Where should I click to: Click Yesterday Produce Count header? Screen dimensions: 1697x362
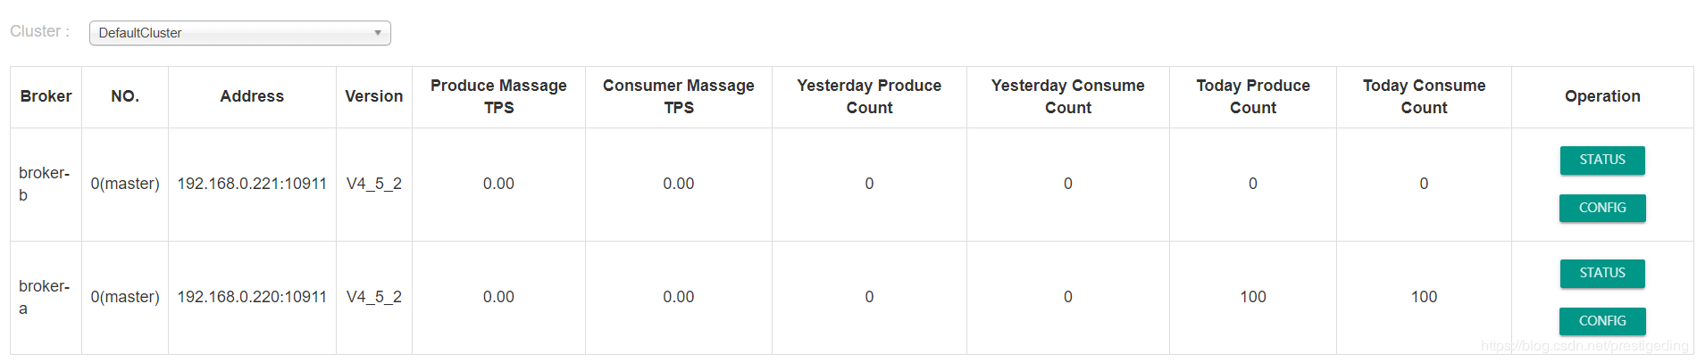868,96
